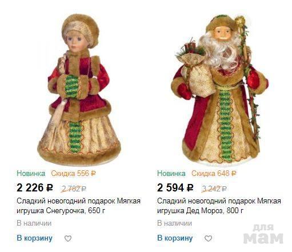Click В наличии status under Дед Мороз
292x252 pixels.
tap(174, 223)
